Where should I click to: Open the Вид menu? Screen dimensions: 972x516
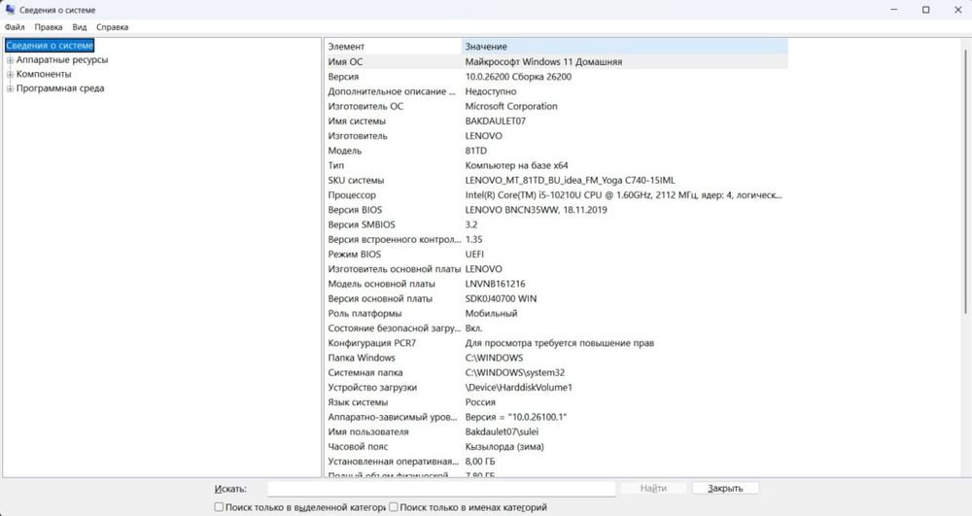click(x=80, y=27)
